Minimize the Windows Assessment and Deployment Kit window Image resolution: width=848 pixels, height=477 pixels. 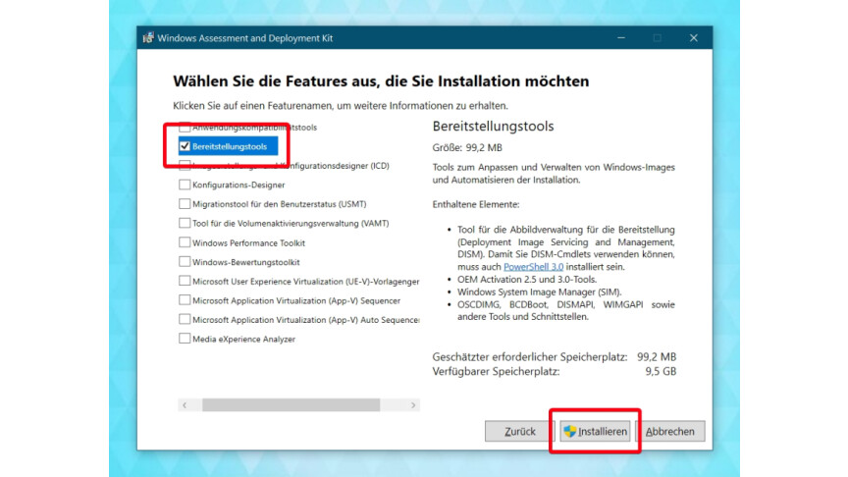pos(621,38)
